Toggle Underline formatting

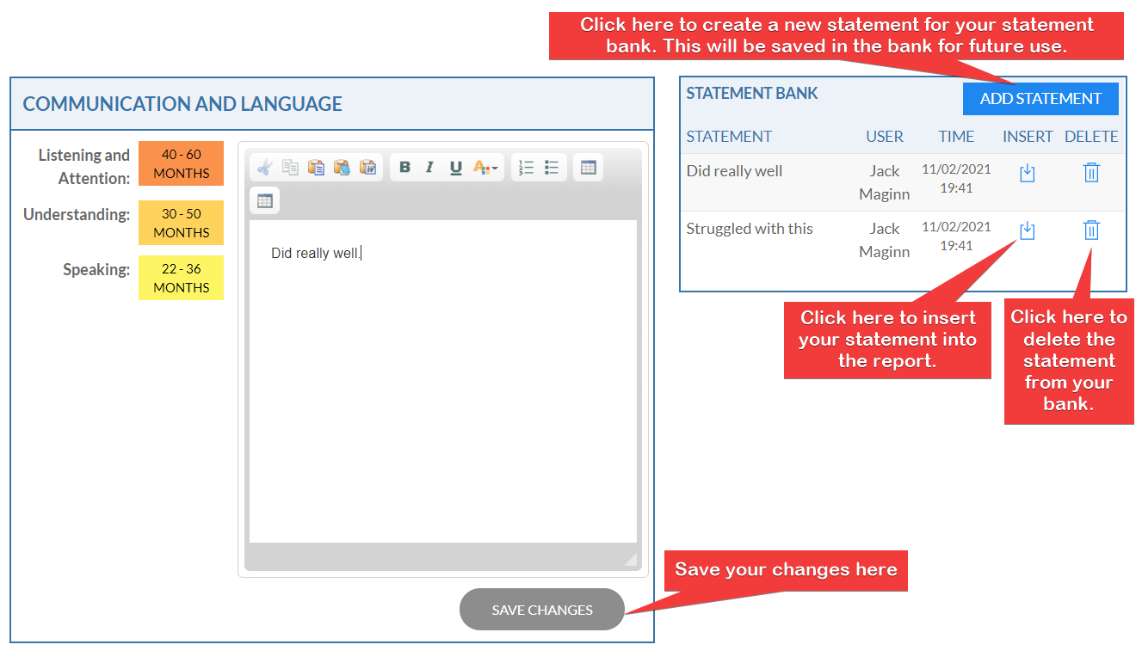456,168
